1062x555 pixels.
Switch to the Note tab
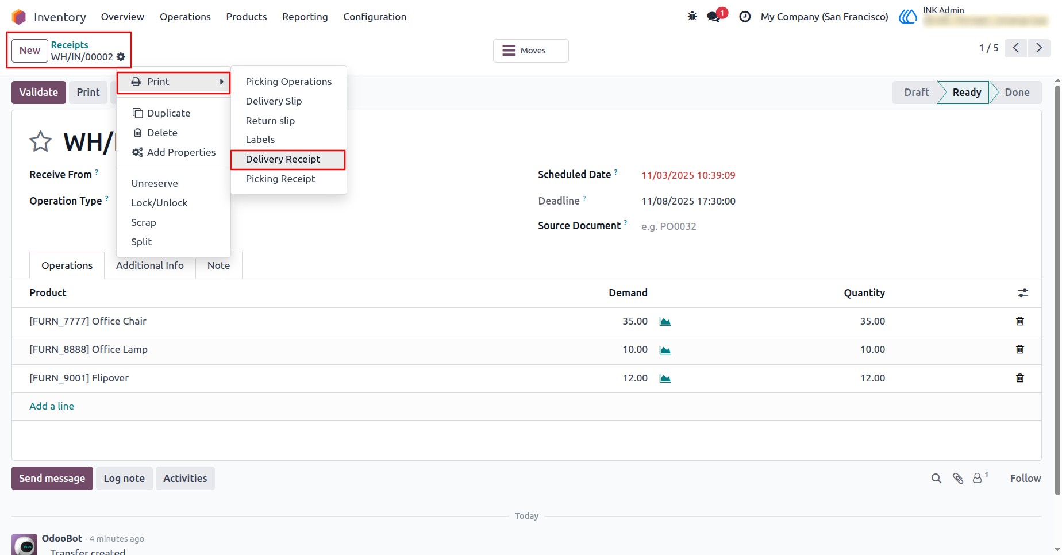point(218,265)
